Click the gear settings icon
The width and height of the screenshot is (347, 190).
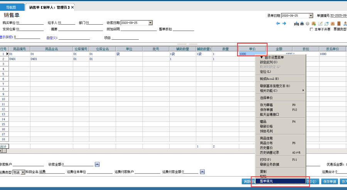tap(308, 24)
